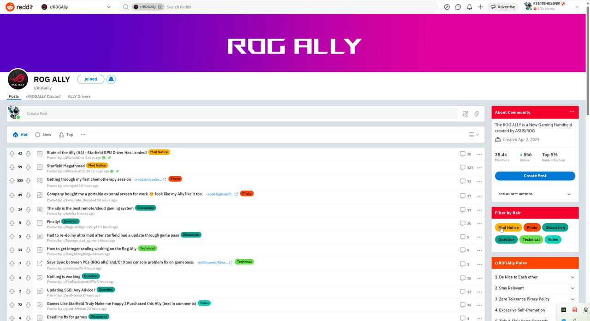Expand Community Options section
The height and width of the screenshot is (321, 590).
pos(535,194)
